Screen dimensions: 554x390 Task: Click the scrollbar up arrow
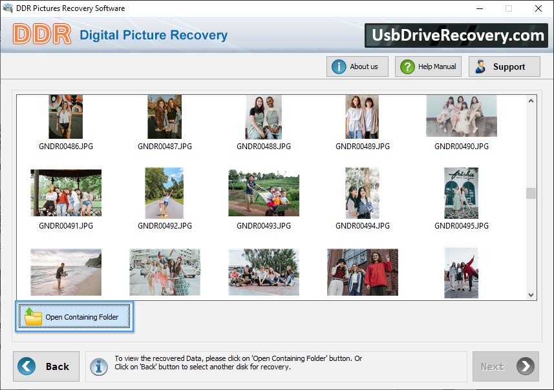point(531,101)
